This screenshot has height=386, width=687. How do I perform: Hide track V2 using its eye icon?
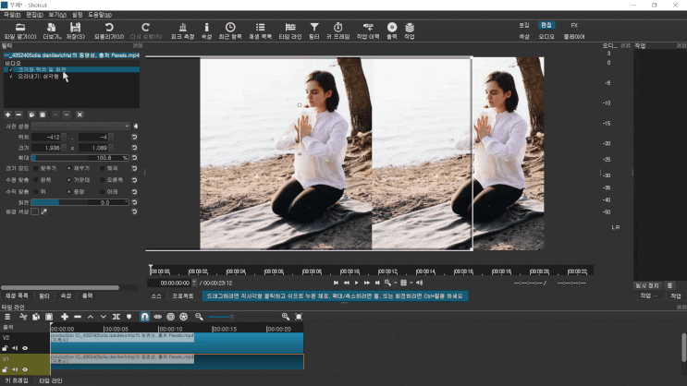[25, 348]
